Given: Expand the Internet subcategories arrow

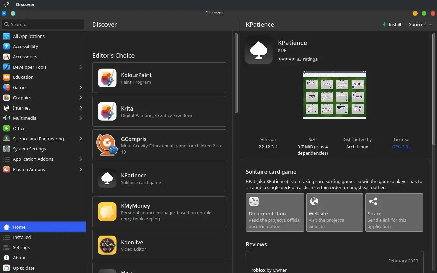Looking at the screenshot, I should coord(81,108).
